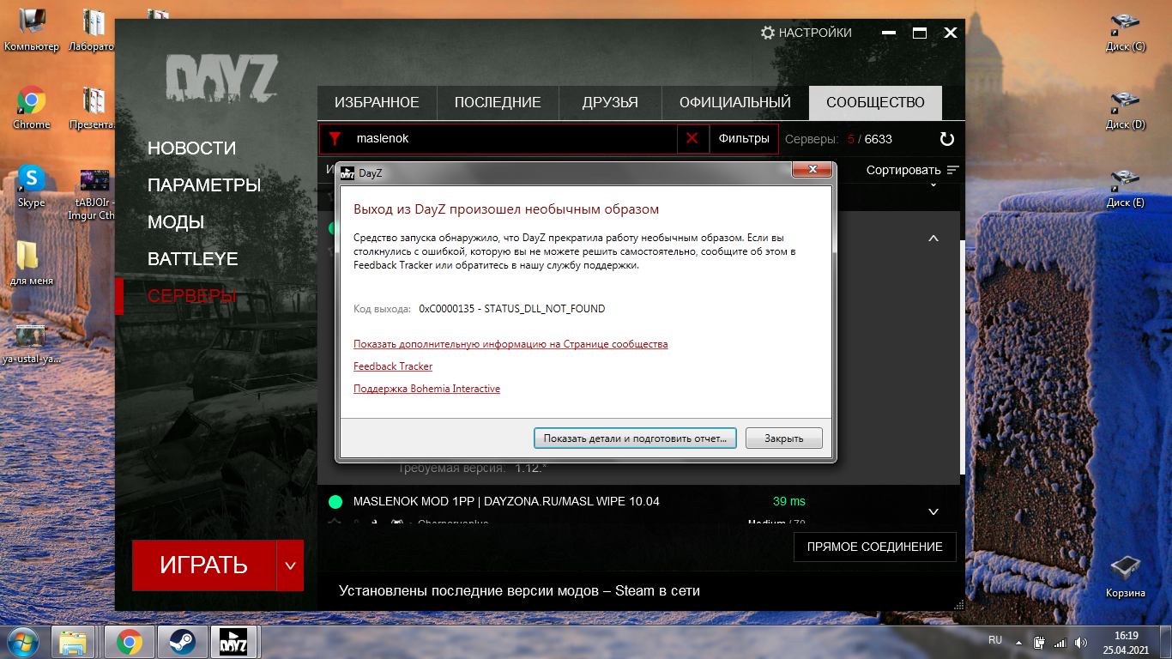Click the refresh servers icon
Image resolution: width=1172 pixels, height=659 pixels.
(947, 139)
